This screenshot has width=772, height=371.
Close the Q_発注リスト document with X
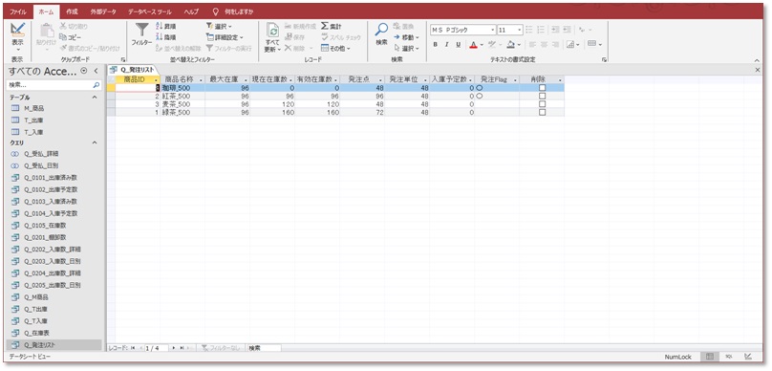[x=758, y=71]
